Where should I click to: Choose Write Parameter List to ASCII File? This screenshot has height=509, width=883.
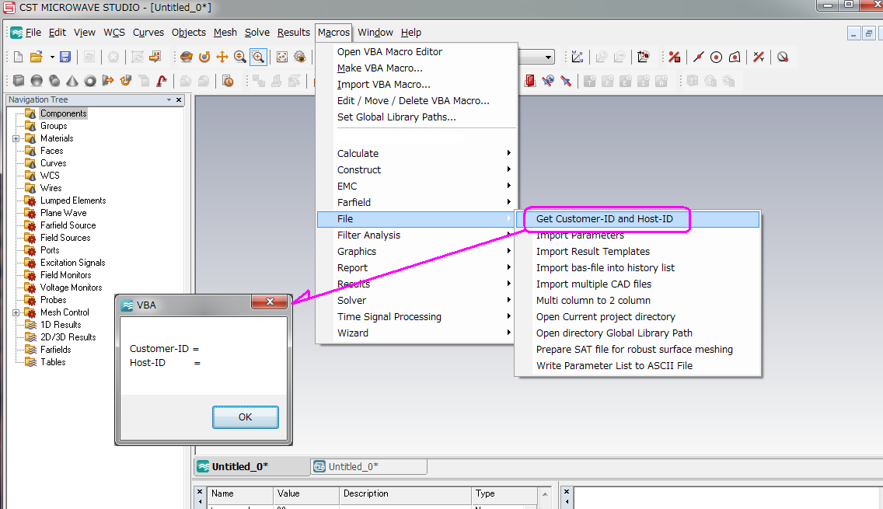(x=614, y=366)
